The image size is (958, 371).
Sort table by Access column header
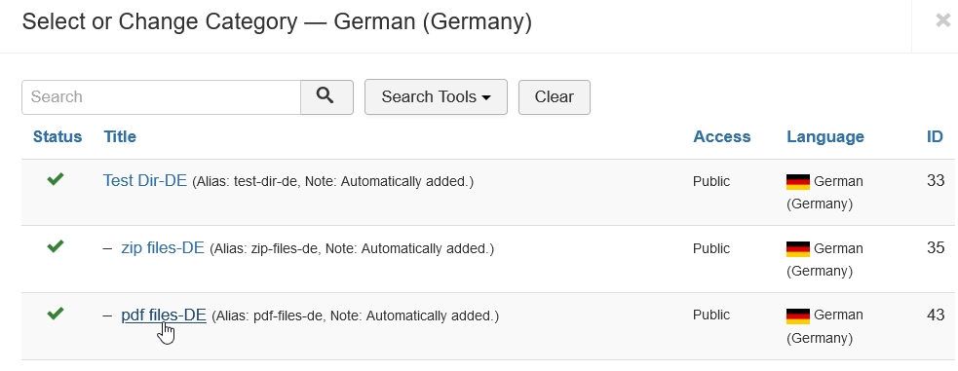coord(721,136)
